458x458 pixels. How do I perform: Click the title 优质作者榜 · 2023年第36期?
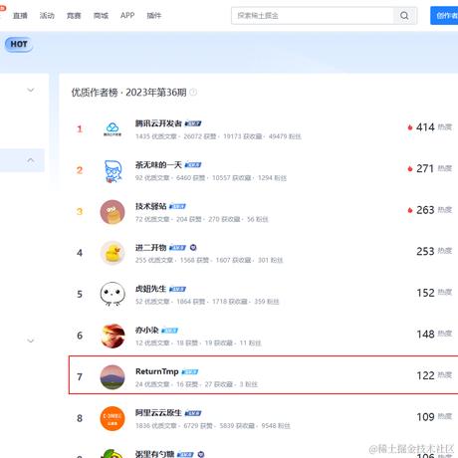128,93
